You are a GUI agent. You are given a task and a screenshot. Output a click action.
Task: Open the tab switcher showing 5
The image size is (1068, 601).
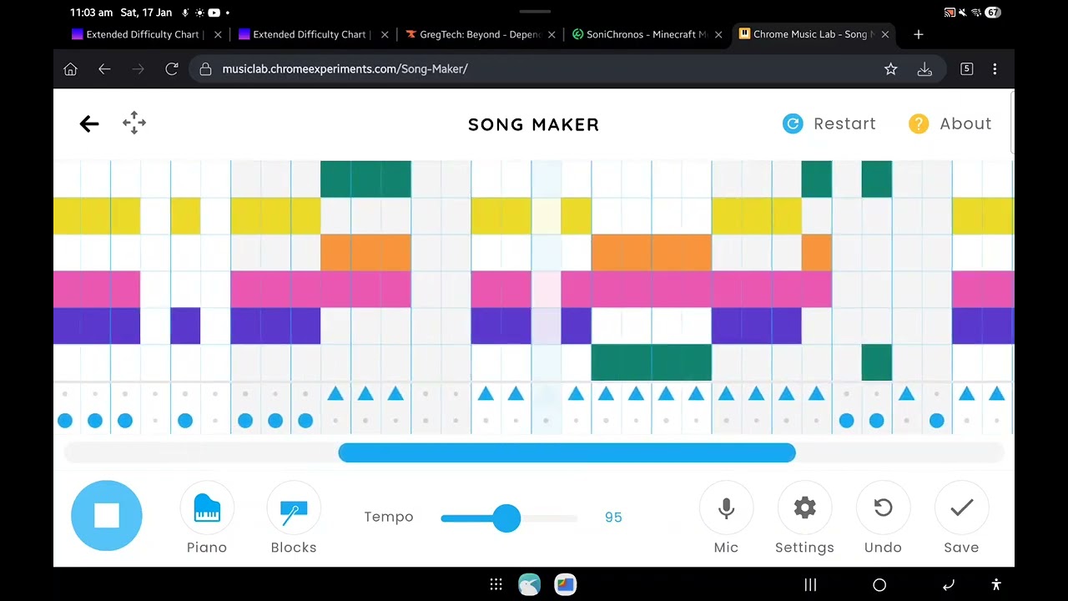[x=967, y=69]
